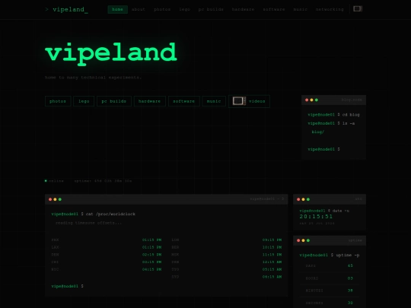Go to photos in the top navigation bar
Screen dimensions: 411x308
coord(162,9)
